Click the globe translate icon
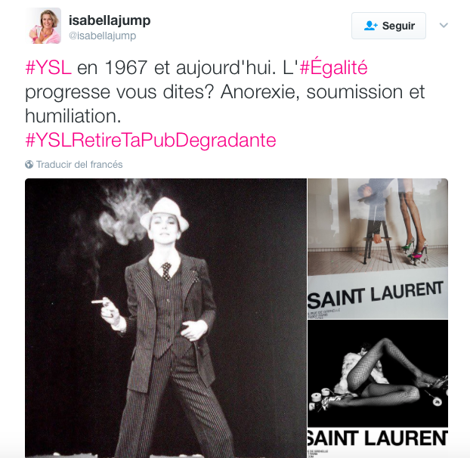The width and height of the screenshot is (470, 458). (29, 165)
